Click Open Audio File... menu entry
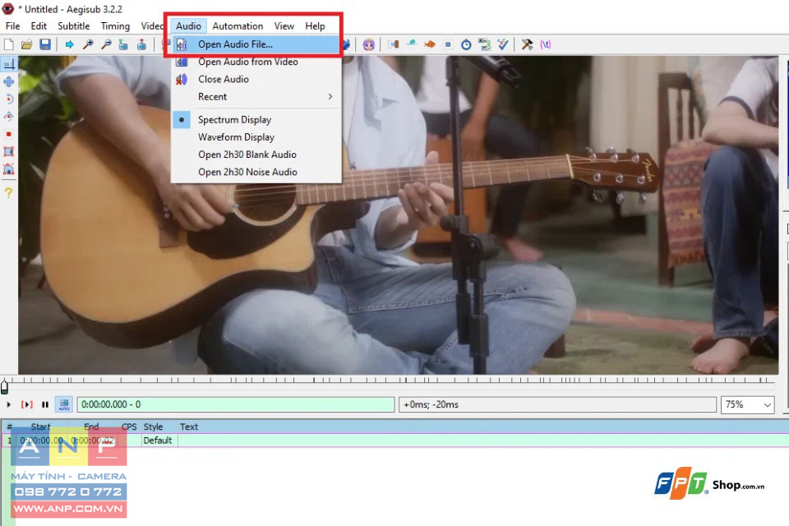 256,44
